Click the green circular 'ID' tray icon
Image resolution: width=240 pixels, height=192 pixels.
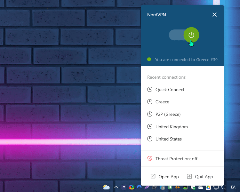coord(170,187)
